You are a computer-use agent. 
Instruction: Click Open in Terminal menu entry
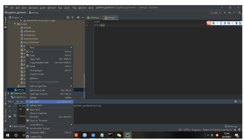pos(38,120)
